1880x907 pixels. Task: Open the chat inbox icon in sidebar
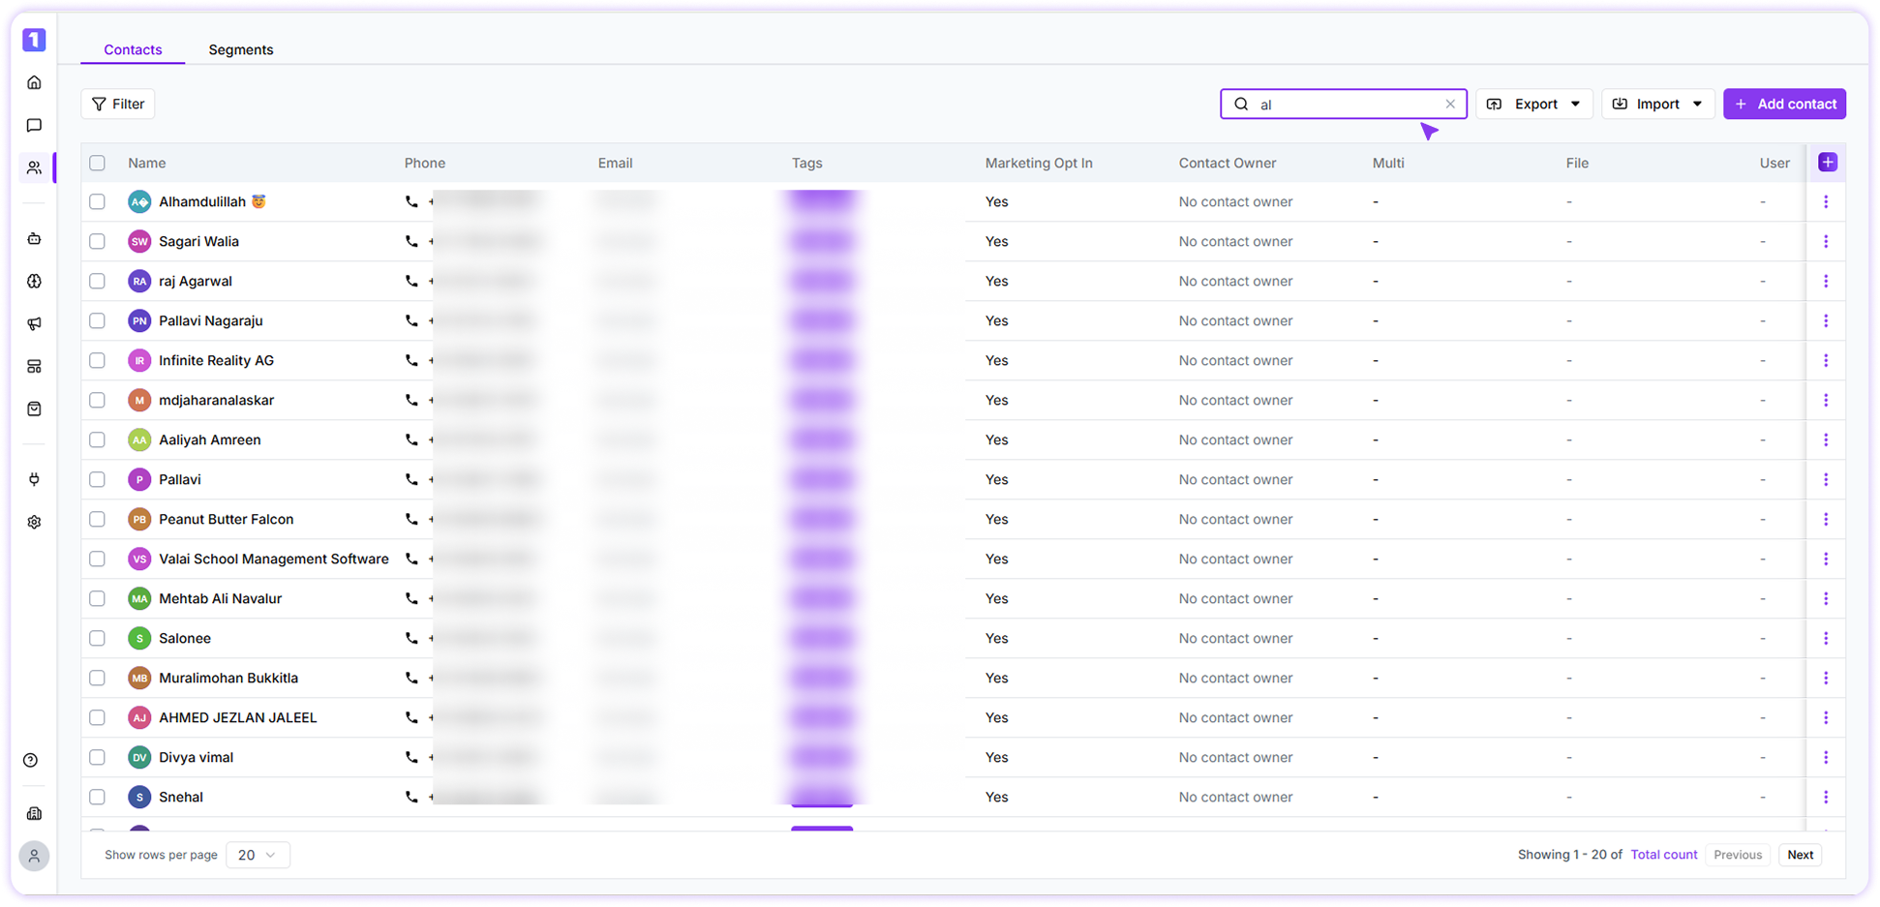coord(34,125)
